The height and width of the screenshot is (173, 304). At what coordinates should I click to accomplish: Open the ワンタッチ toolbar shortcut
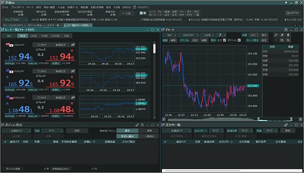click(x=181, y=13)
